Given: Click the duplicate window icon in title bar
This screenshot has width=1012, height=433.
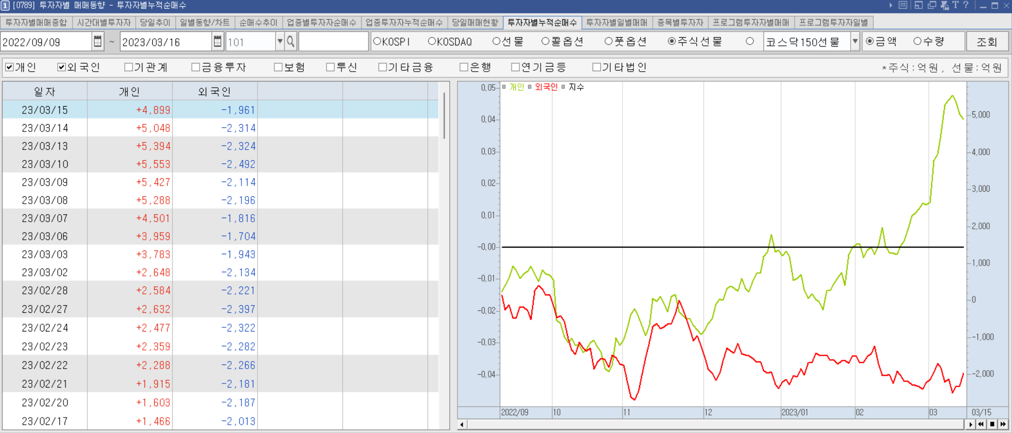Looking at the screenshot, I should pos(932,5).
